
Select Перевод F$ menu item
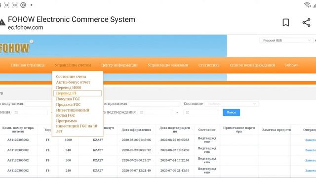pos(78,93)
